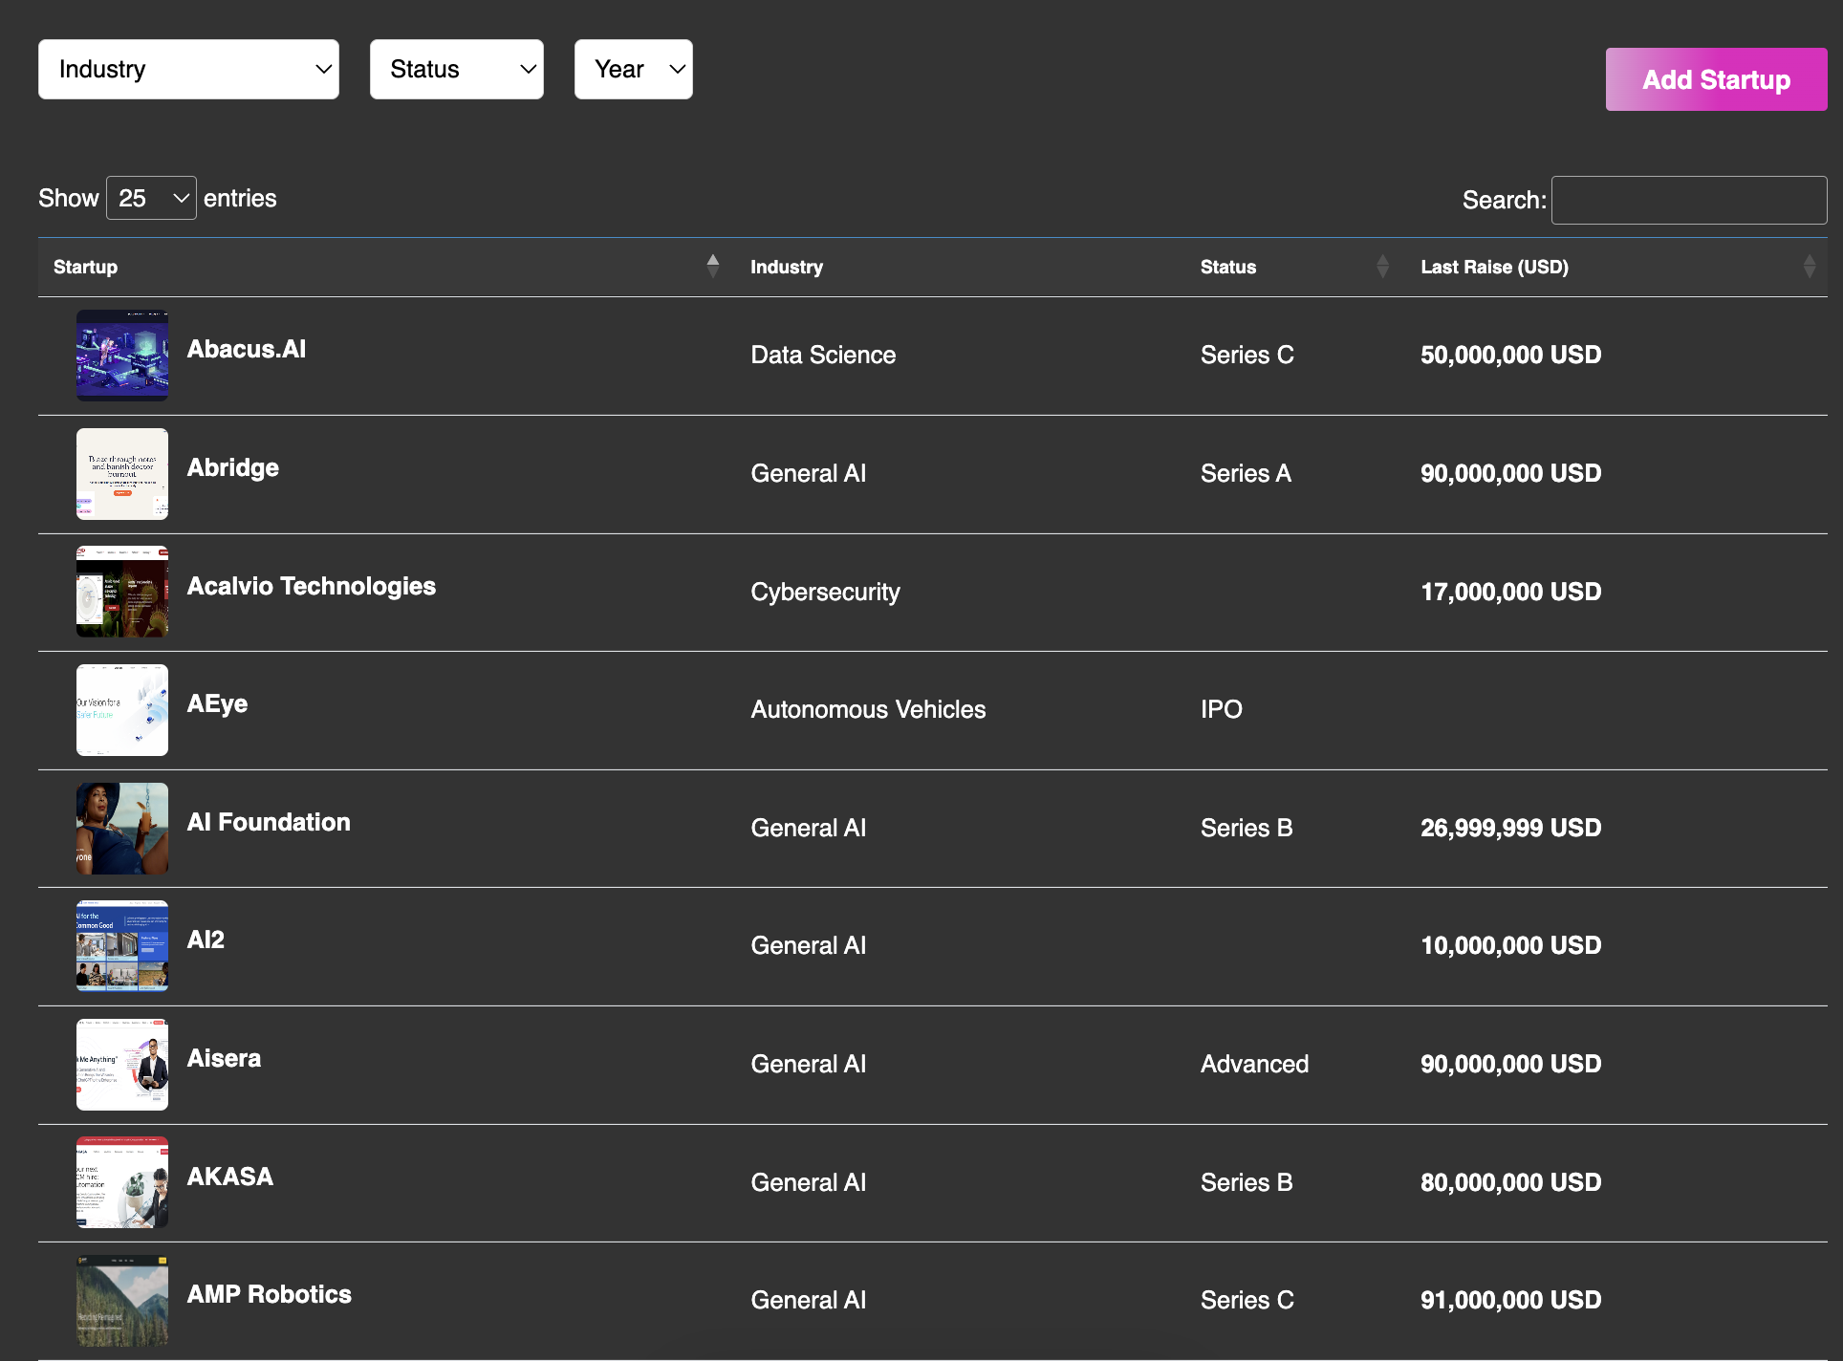Select AI Foundation's Series B status
Viewport: 1843px width, 1361px height.
pyautogui.click(x=1247, y=828)
